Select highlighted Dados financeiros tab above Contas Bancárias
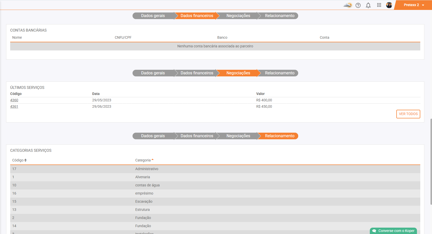Viewport: 432px width, 234px height. [197, 16]
